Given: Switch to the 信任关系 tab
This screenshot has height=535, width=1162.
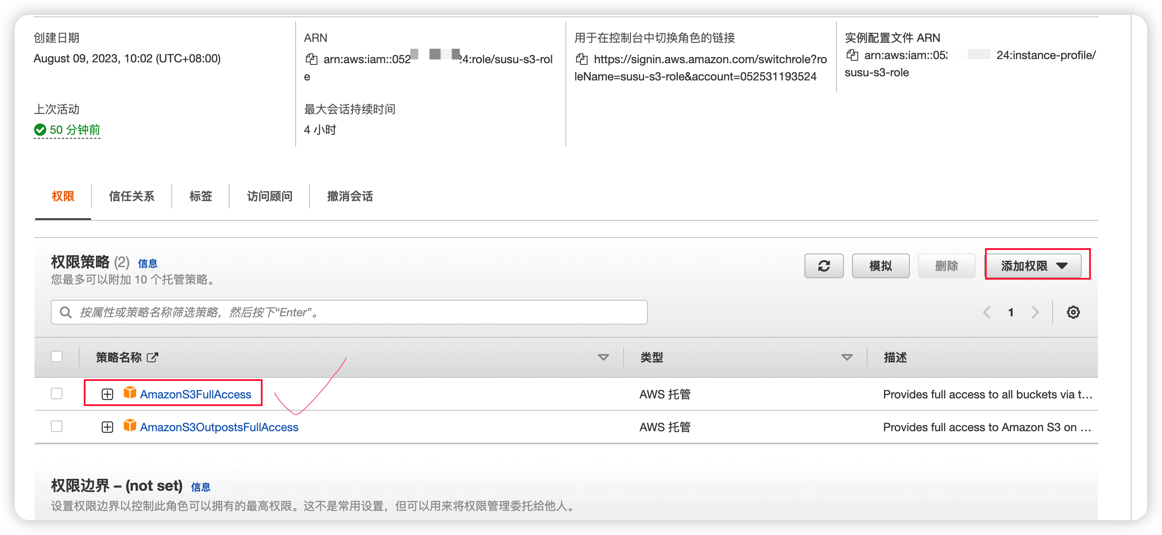Looking at the screenshot, I should [132, 197].
